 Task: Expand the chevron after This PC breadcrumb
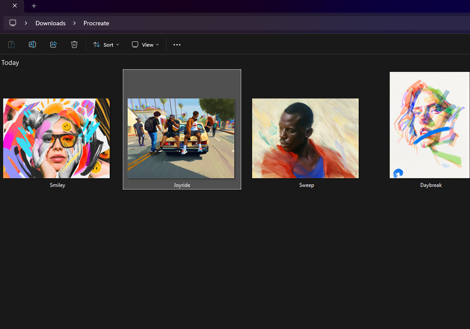(x=26, y=23)
